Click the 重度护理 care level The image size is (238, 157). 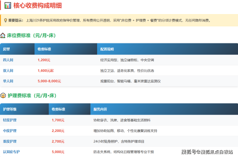[x=10, y=141]
